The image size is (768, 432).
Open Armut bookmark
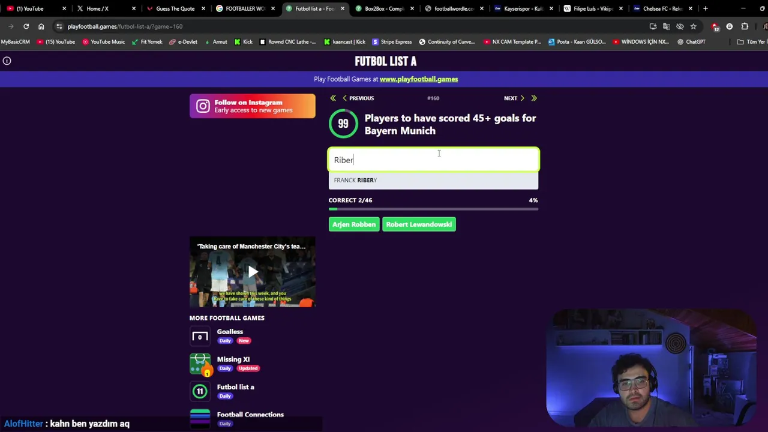[216, 42]
